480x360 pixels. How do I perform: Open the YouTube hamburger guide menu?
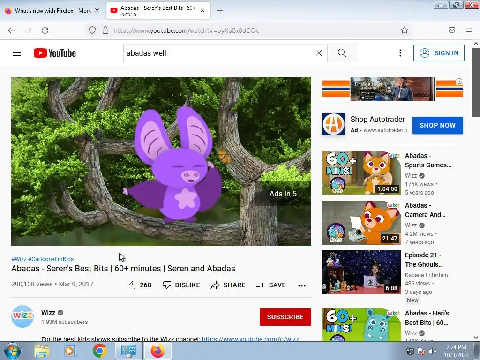pyautogui.click(x=17, y=53)
